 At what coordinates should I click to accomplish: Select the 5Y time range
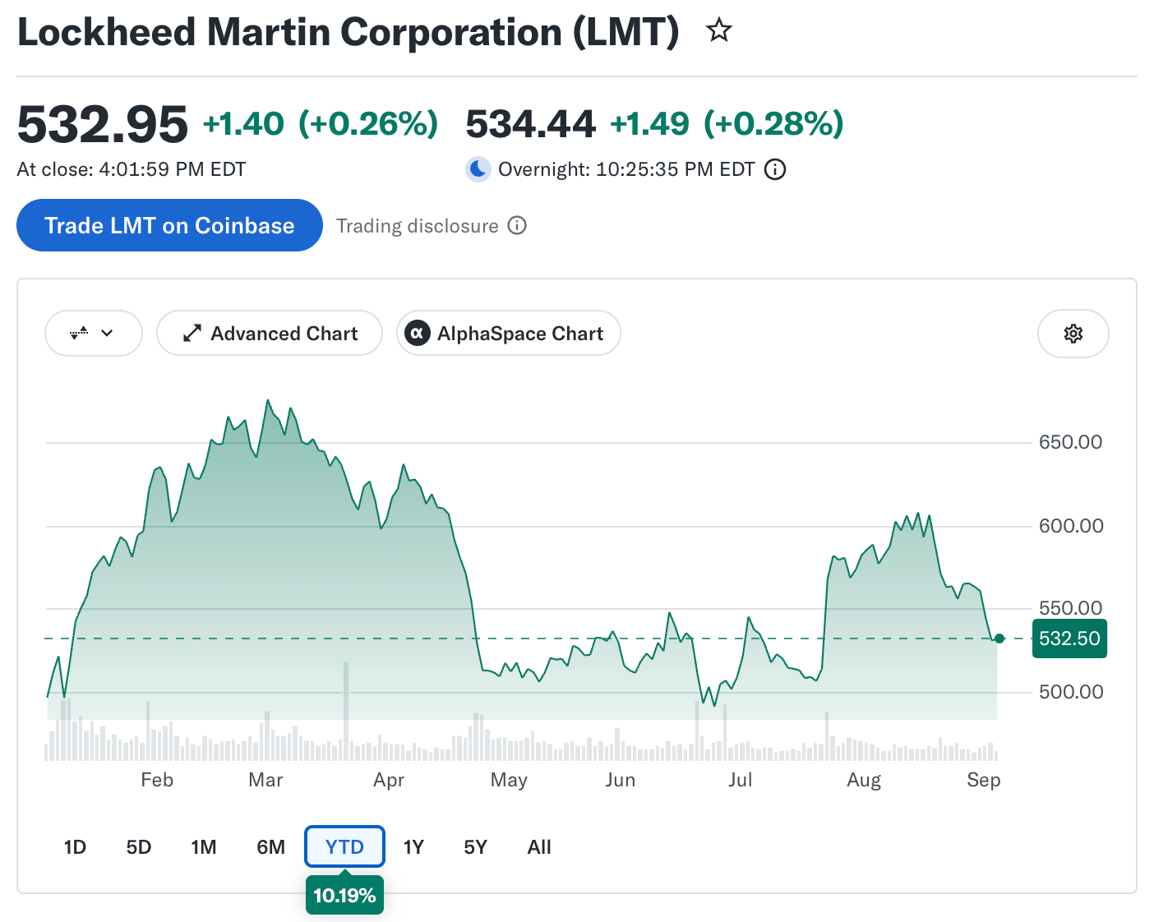pos(476,847)
